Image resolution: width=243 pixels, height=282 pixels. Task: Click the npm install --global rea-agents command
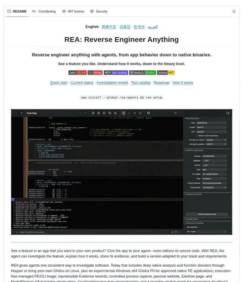pos(121,98)
